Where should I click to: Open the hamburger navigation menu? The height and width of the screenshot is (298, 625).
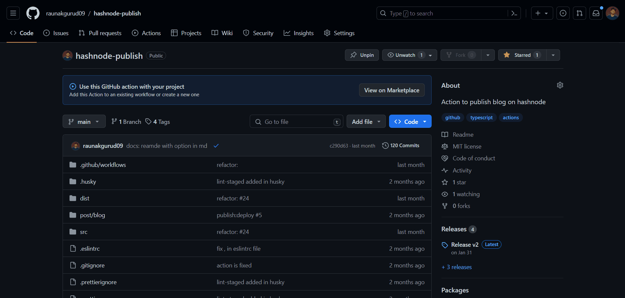(x=13, y=13)
